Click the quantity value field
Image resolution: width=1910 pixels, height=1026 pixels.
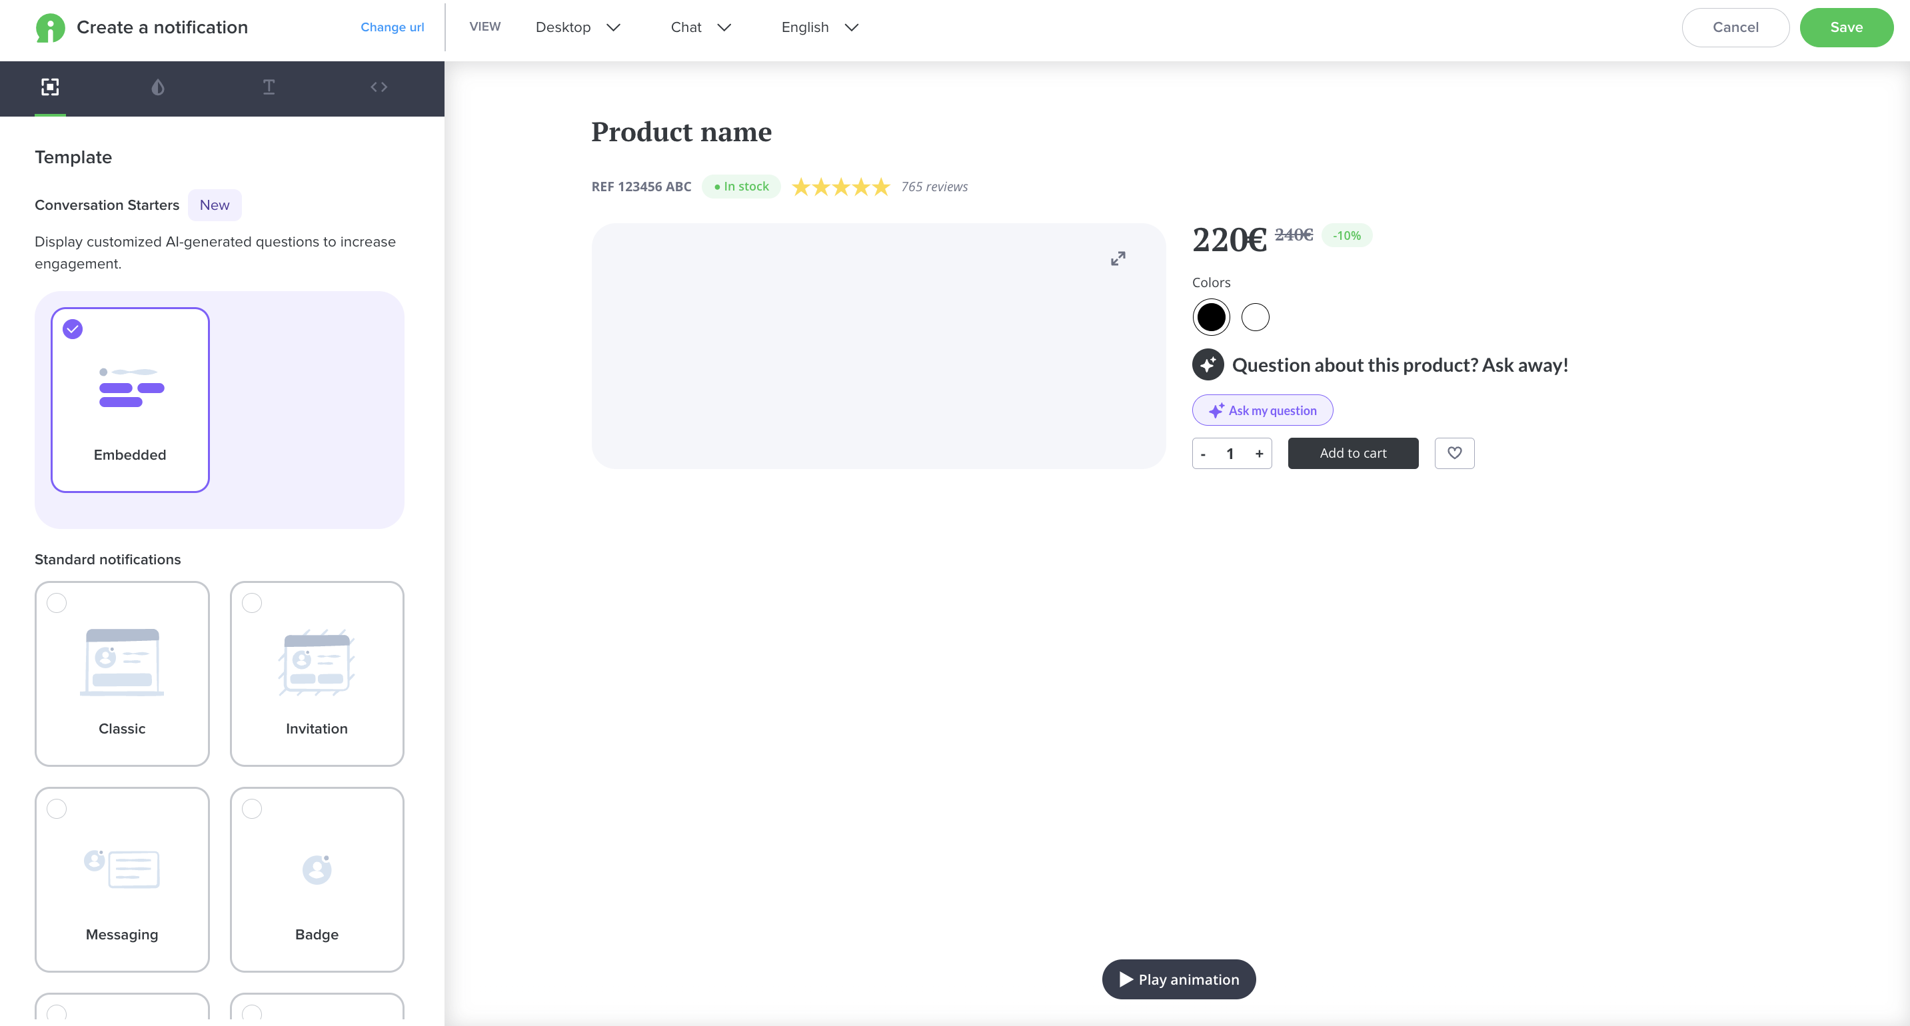point(1230,454)
